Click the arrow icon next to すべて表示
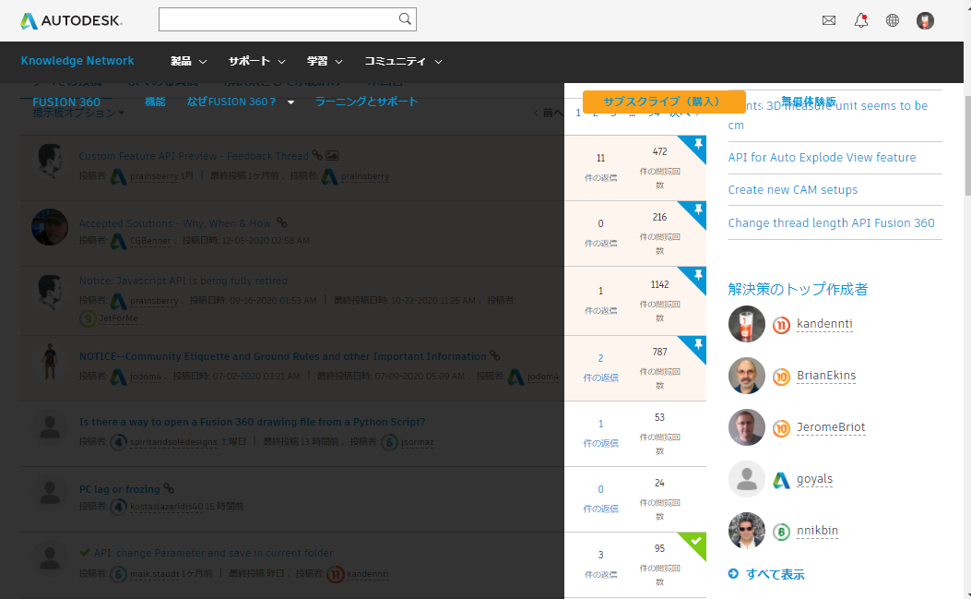This screenshot has width=971, height=599. [x=734, y=573]
